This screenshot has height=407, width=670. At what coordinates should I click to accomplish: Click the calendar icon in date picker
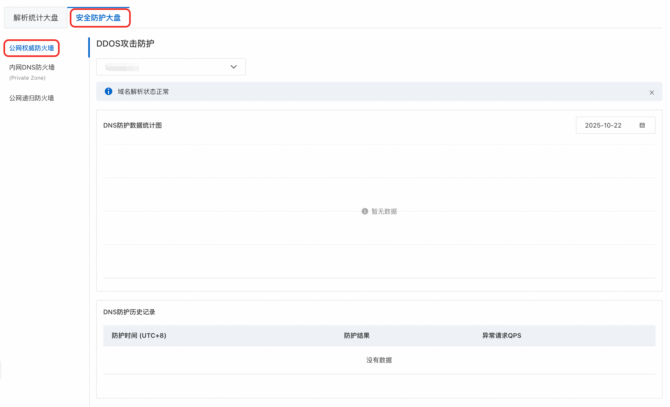pos(642,125)
